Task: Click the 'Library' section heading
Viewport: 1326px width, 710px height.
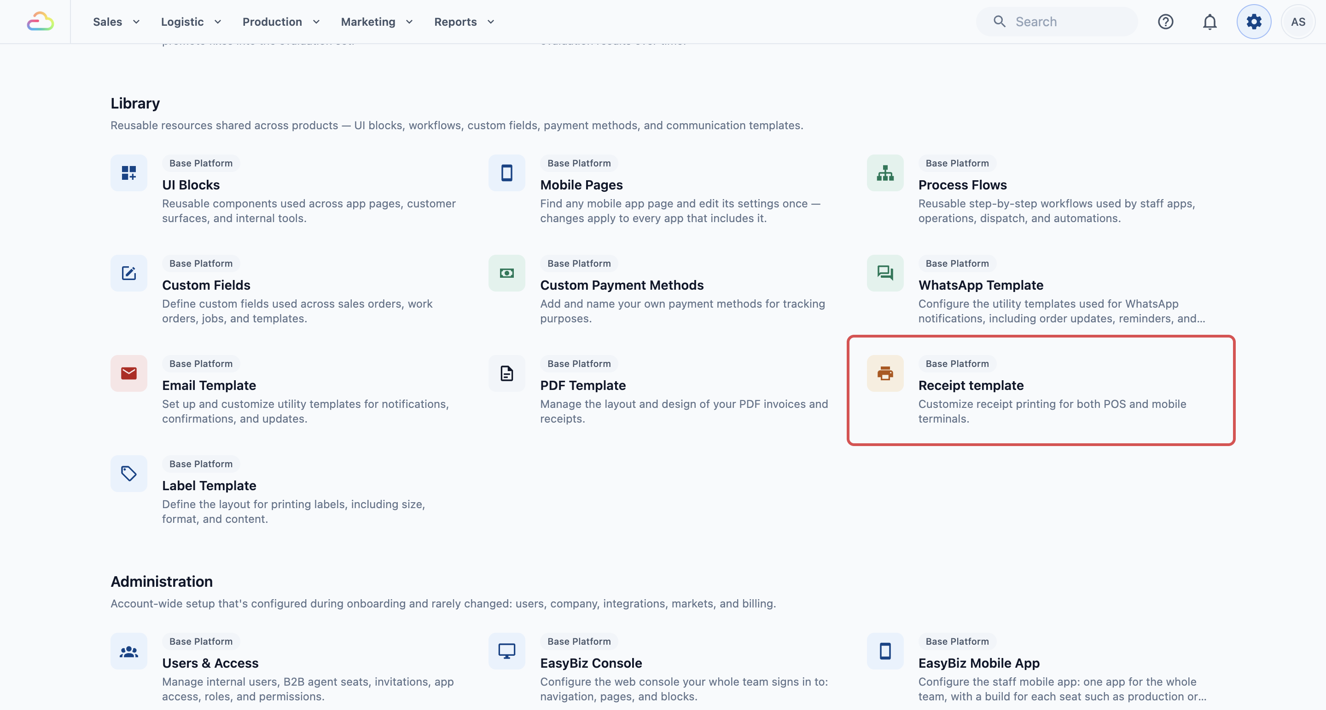Action: [135, 103]
